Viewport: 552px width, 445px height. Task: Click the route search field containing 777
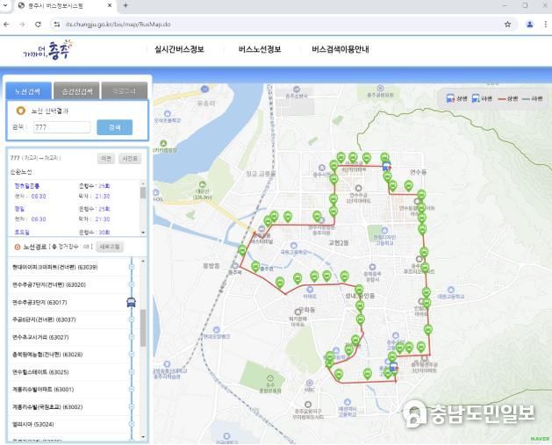[x=59, y=127]
